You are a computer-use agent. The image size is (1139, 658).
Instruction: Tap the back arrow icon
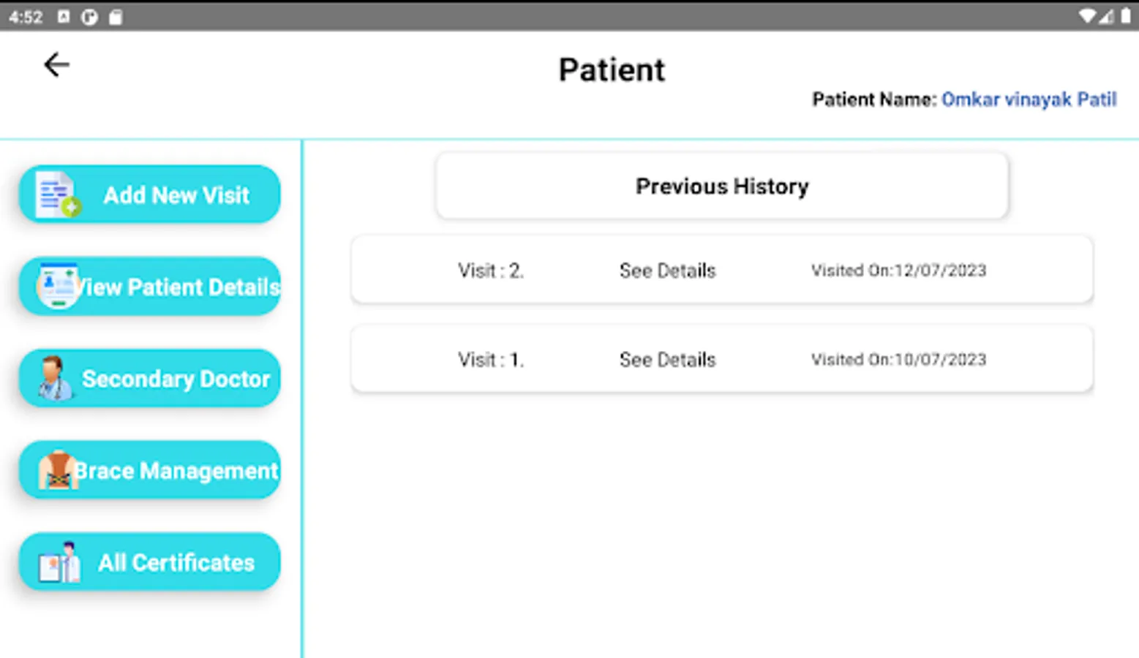click(56, 65)
